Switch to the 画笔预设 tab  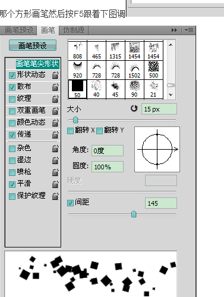(19, 30)
